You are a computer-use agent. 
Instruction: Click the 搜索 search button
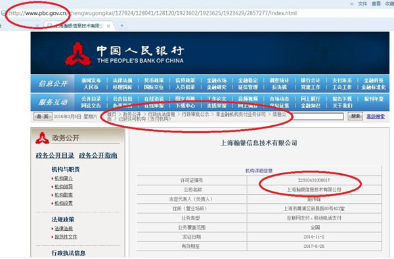(355, 116)
